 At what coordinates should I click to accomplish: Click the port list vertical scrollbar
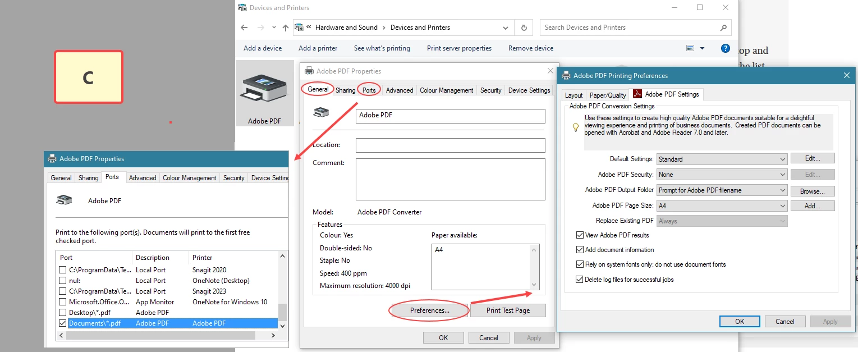[x=283, y=291]
